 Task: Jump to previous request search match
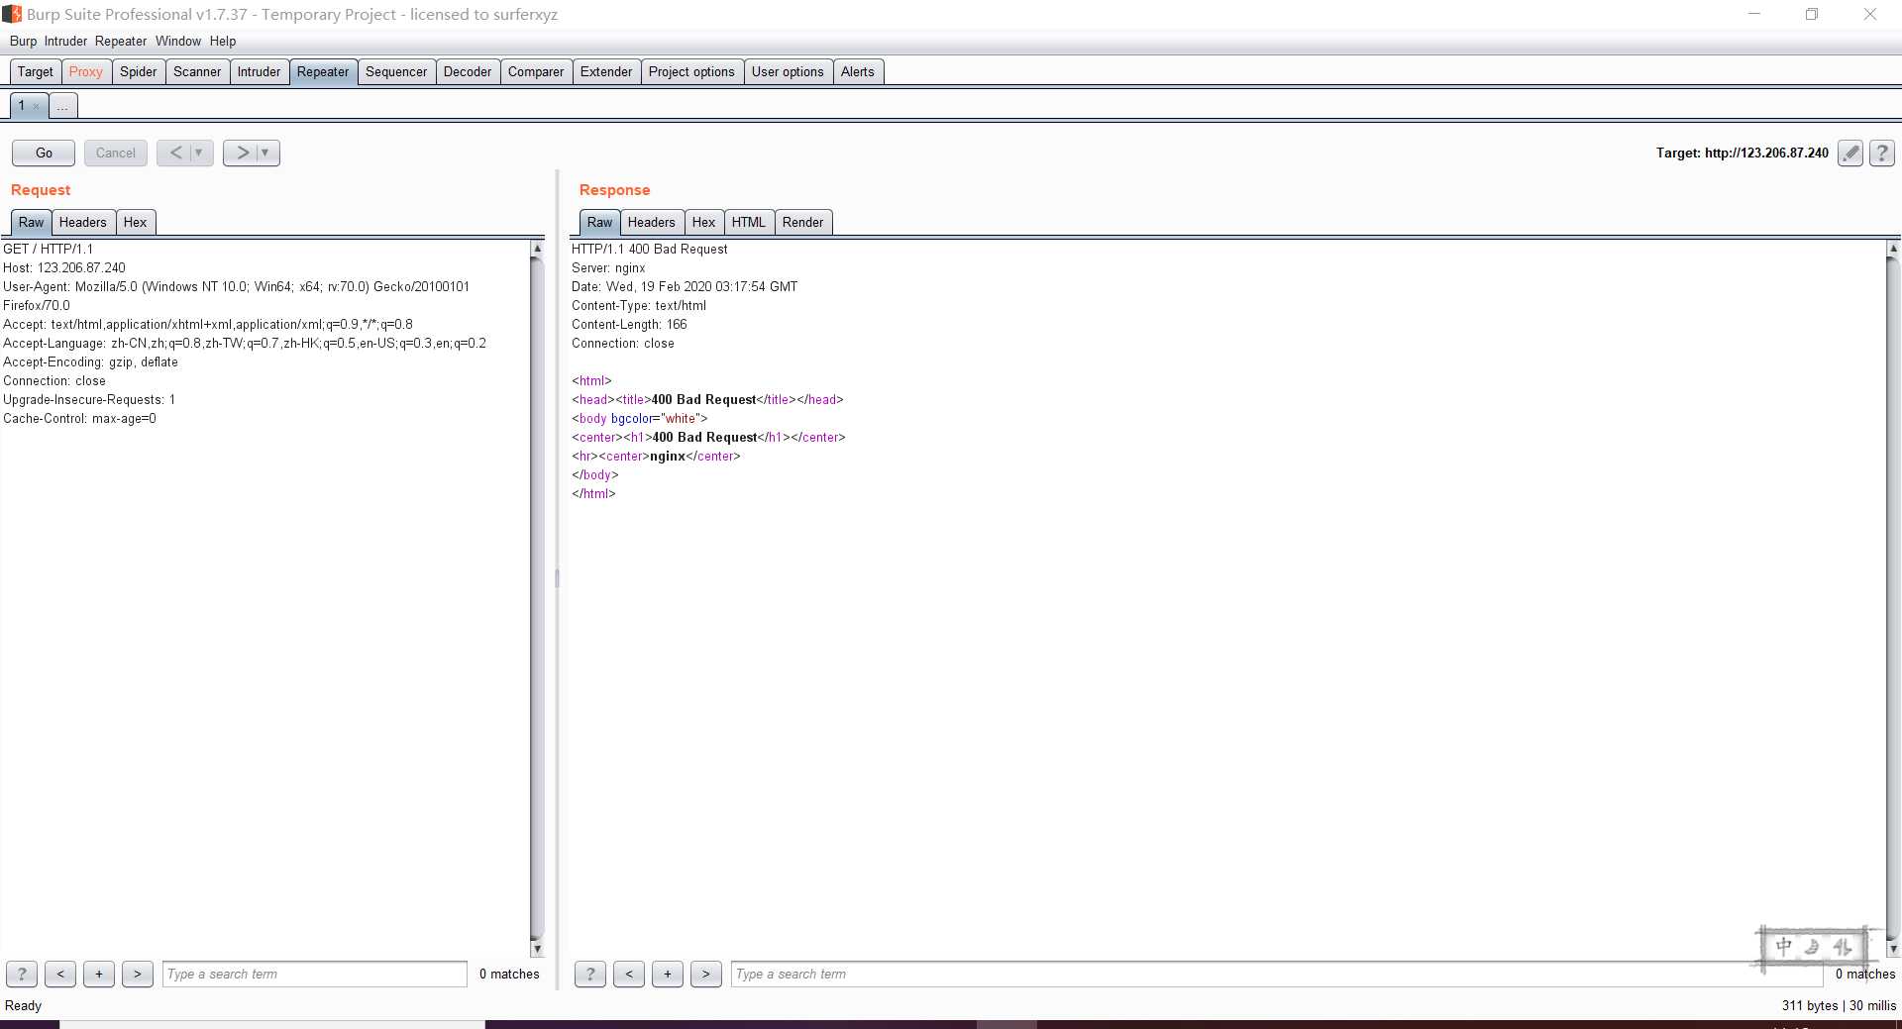tap(60, 975)
